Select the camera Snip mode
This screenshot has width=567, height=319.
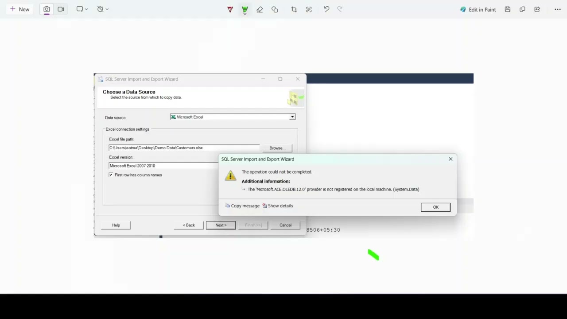click(47, 9)
